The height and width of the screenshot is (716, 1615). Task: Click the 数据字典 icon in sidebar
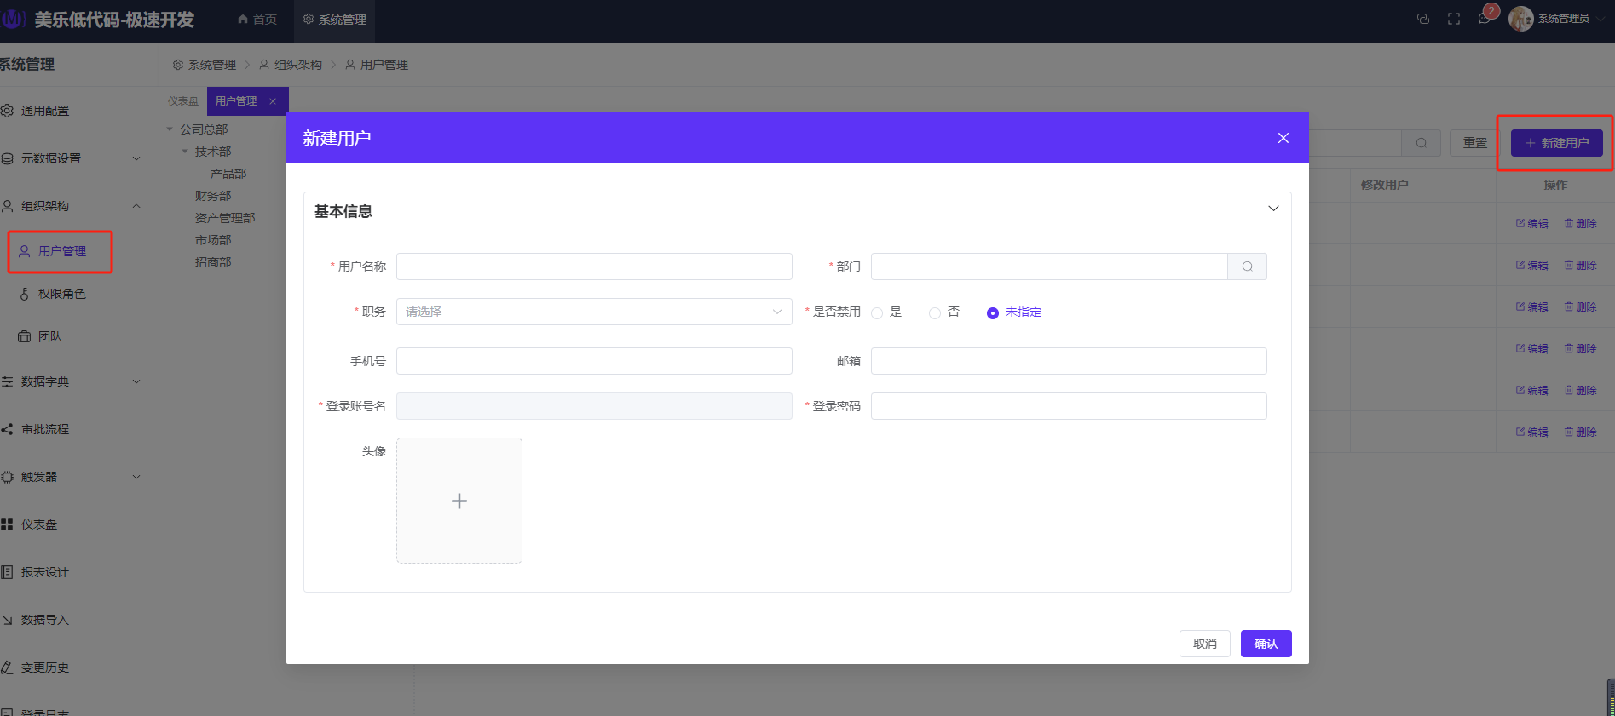click(7, 381)
